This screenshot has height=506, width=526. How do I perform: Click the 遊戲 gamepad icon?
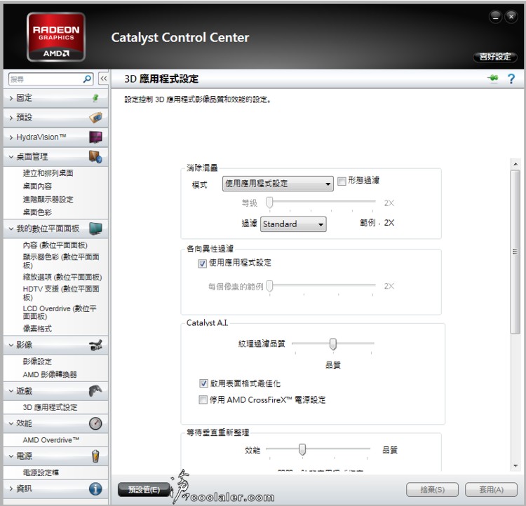pyautogui.click(x=95, y=390)
